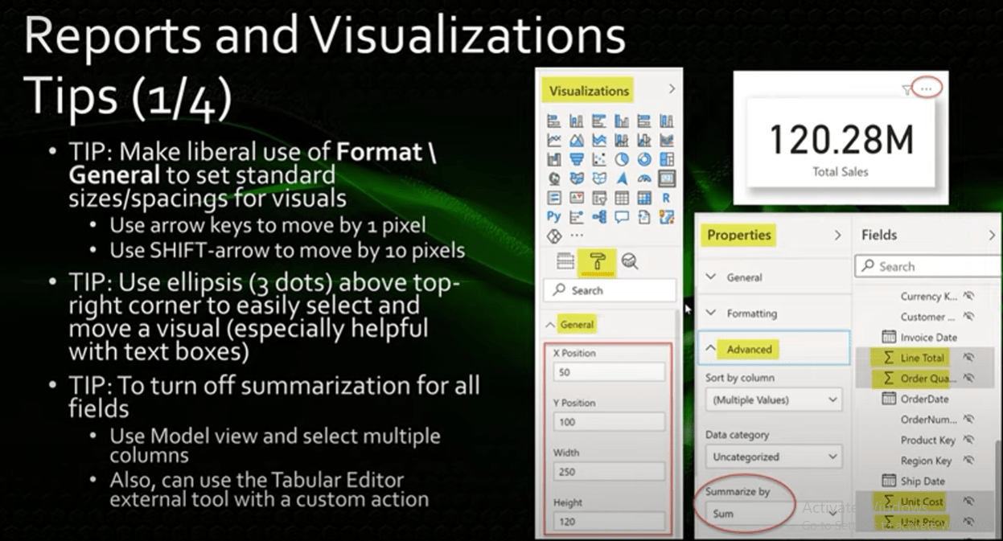Insert a waterfall chart visual
The width and height of the screenshot is (1003, 541).
(x=554, y=158)
